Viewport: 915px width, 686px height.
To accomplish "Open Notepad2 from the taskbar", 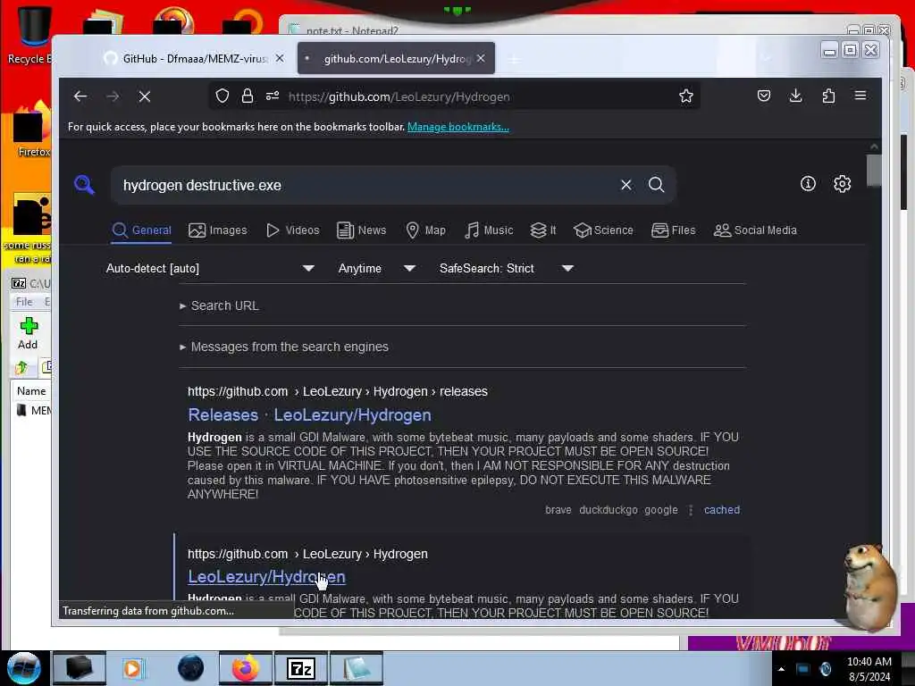I will coord(357,668).
